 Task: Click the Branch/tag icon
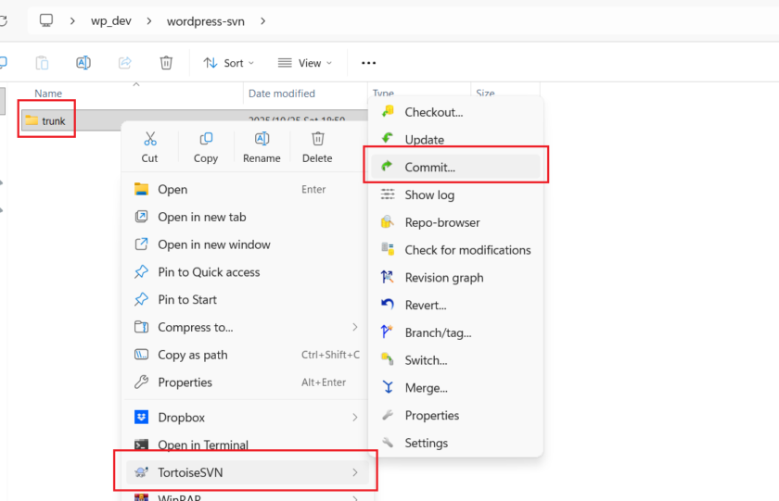tap(388, 332)
